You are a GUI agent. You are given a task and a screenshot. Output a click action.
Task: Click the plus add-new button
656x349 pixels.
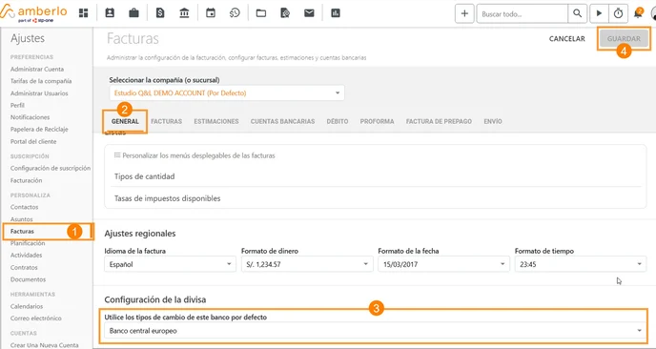pyautogui.click(x=464, y=13)
